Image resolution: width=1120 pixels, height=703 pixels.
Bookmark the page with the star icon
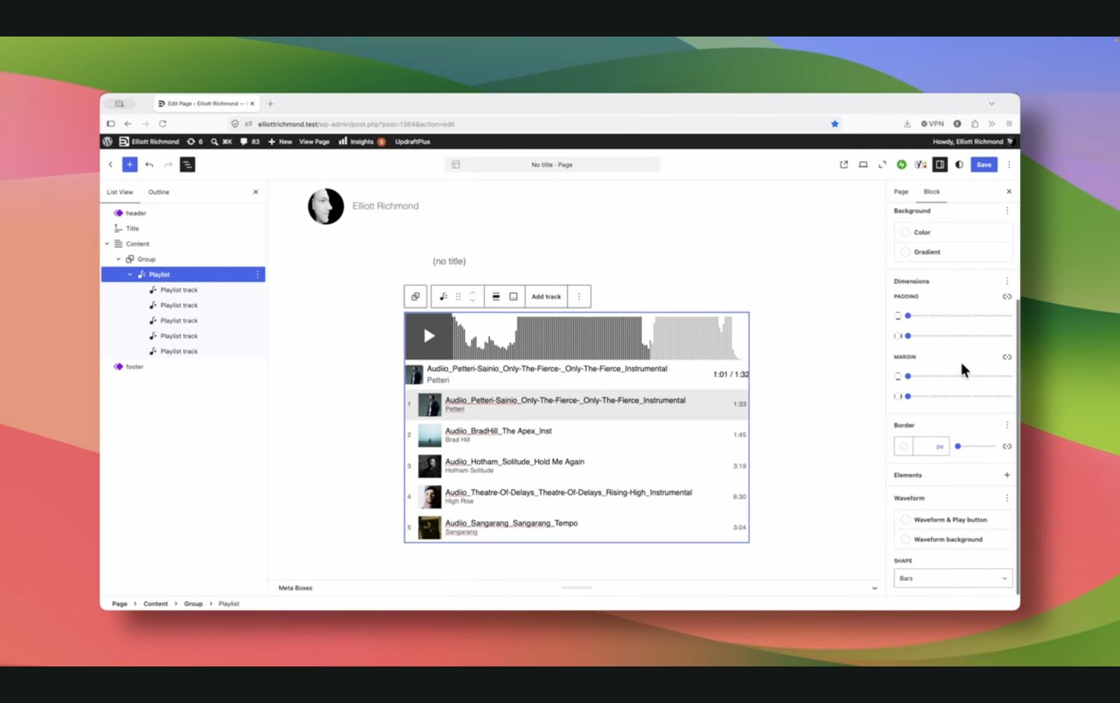835,123
